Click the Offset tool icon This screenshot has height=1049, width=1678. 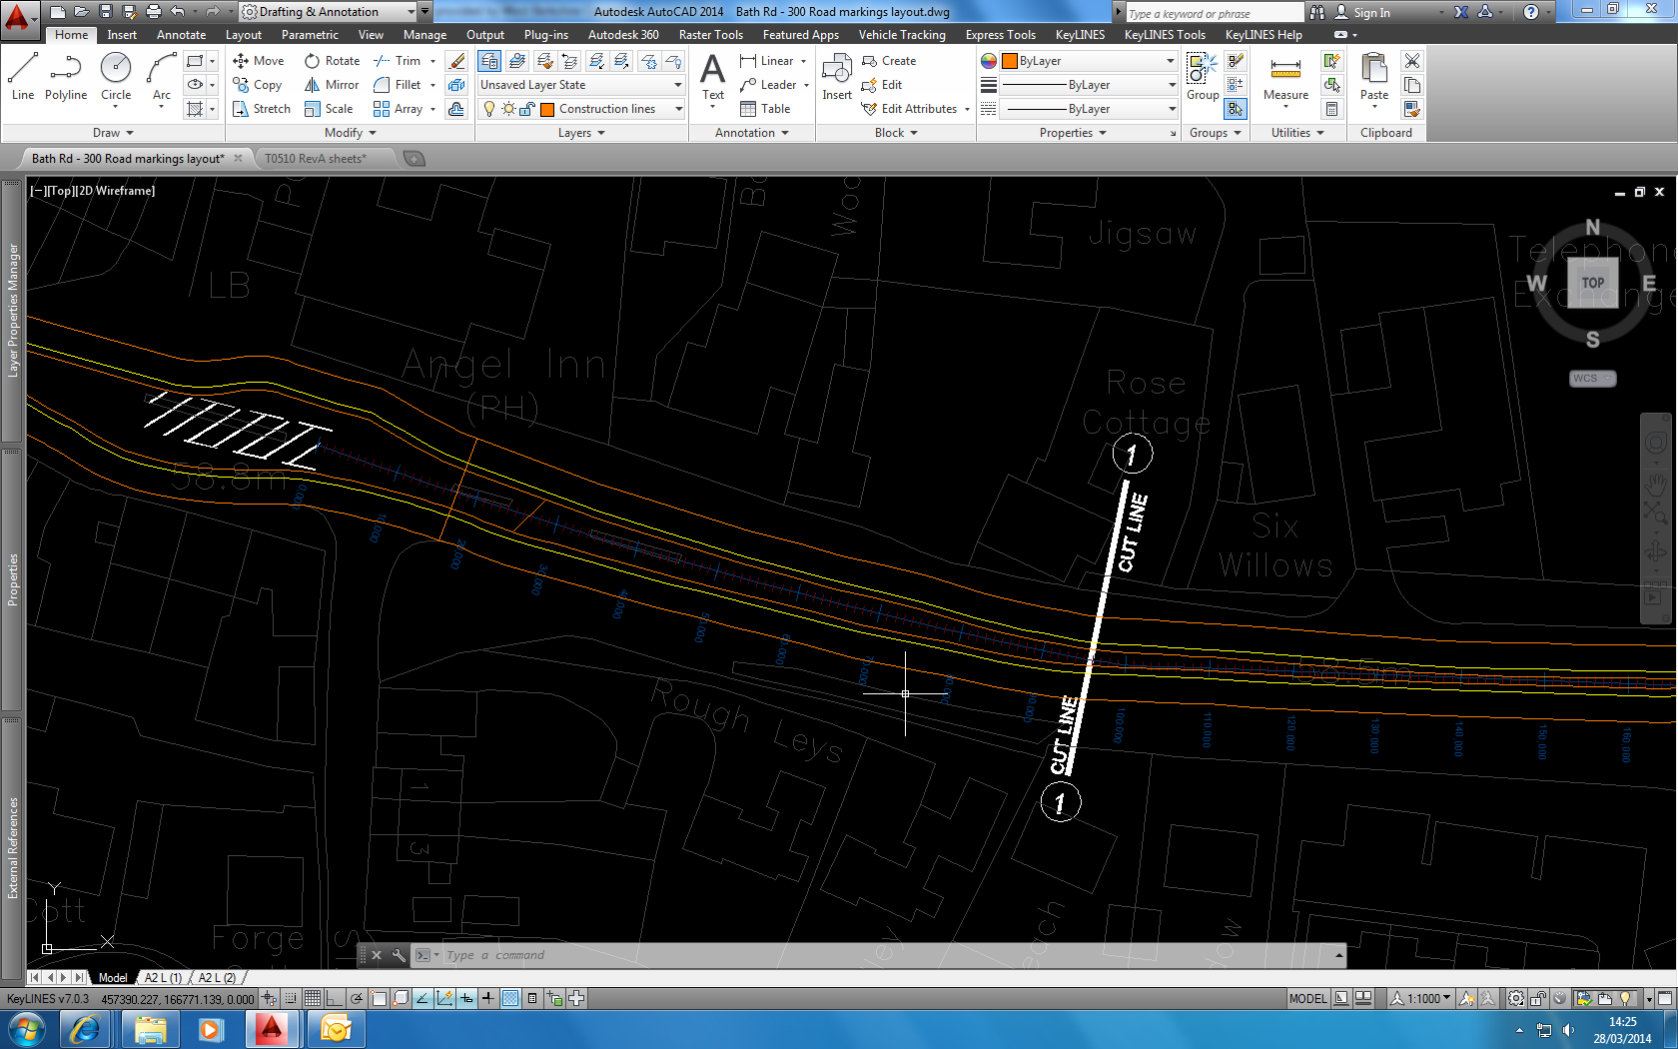pos(456,109)
